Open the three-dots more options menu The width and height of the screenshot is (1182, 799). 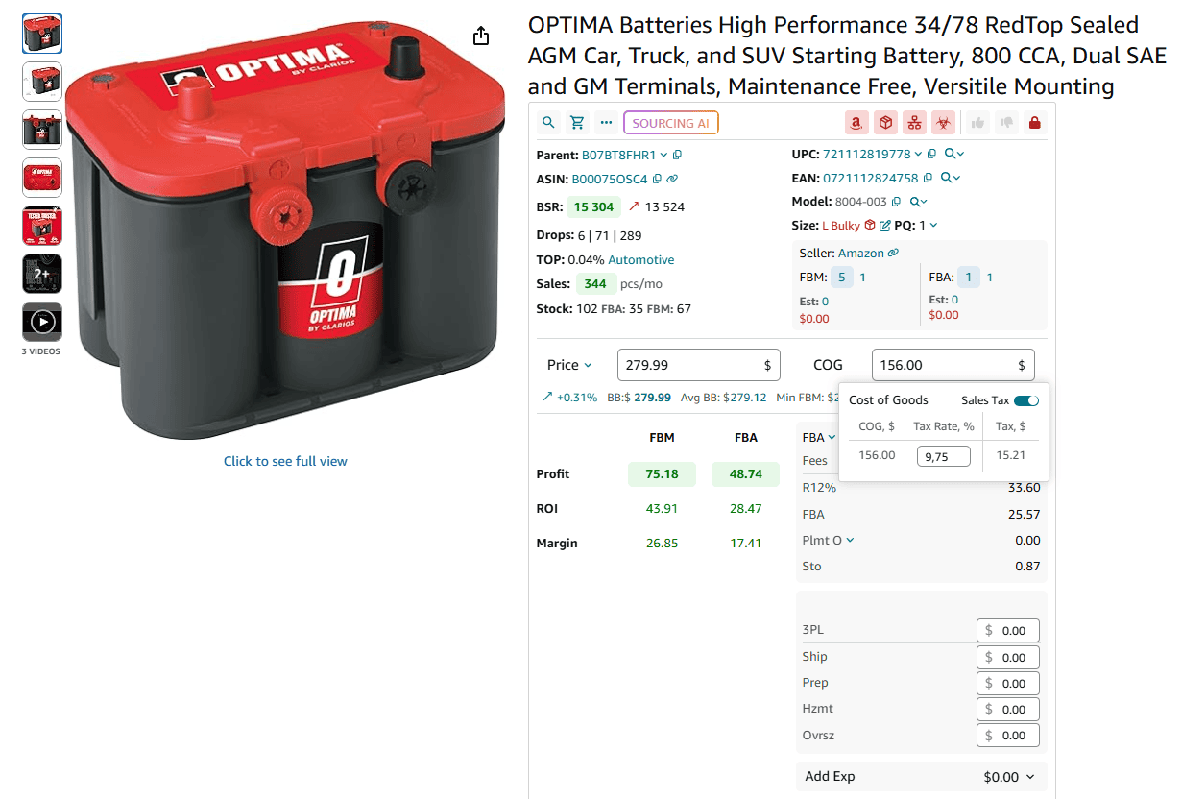click(x=605, y=123)
